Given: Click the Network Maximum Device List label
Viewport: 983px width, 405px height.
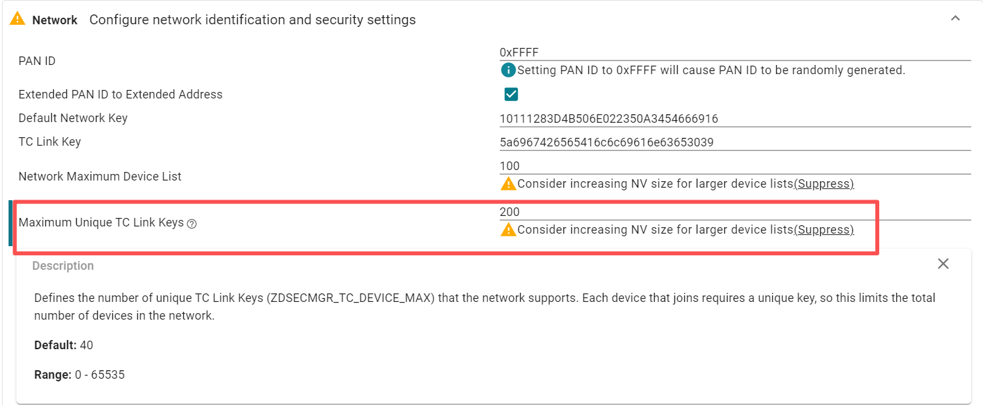Looking at the screenshot, I should pyautogui.click(x=100, y=177).
